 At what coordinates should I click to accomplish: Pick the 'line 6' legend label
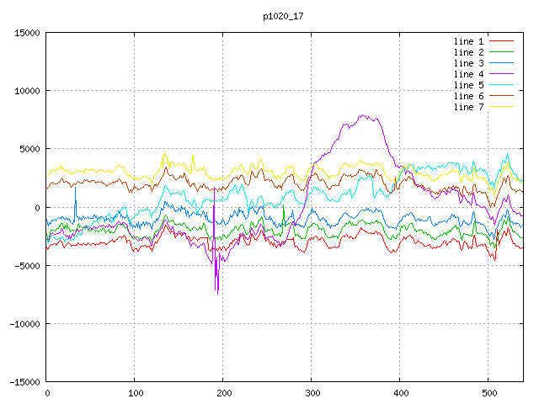(469, 96)
